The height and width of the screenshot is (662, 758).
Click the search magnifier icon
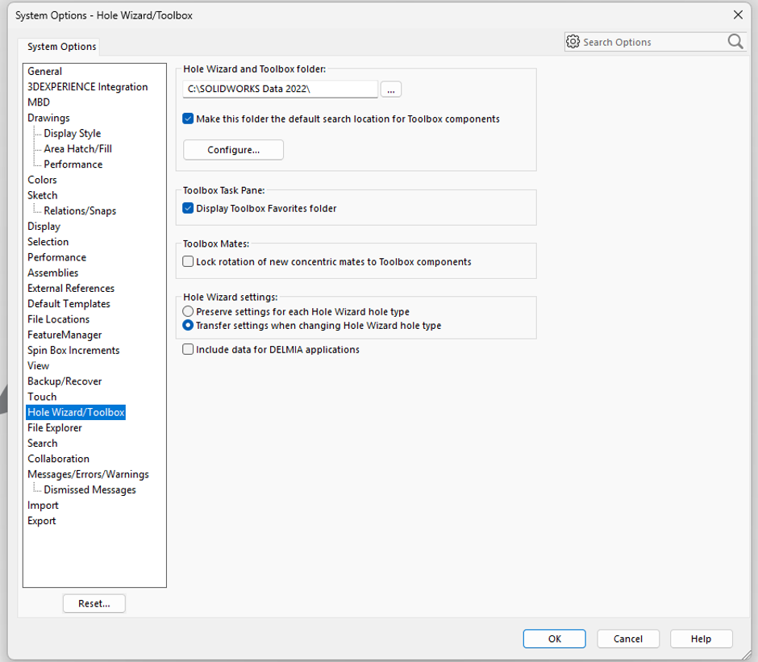tap(735, 42)
